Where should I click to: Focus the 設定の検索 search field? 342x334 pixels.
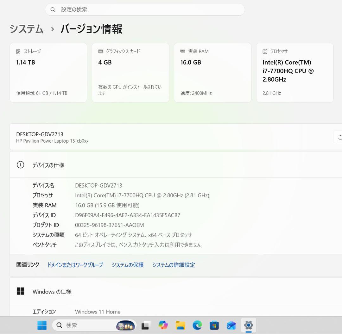[145, 9]
